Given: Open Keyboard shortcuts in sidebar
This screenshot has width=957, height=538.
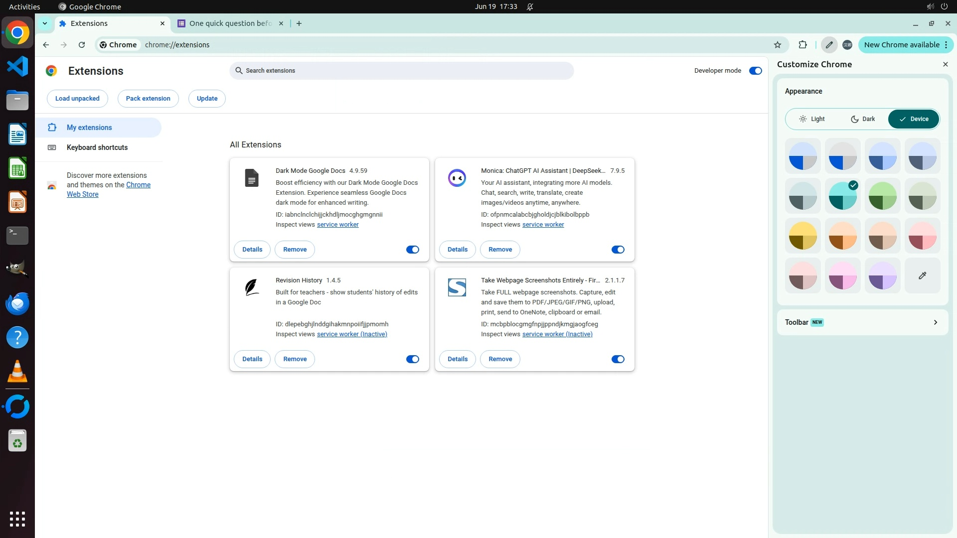Looking at the screenshot, I should click(x=97, y=147).
